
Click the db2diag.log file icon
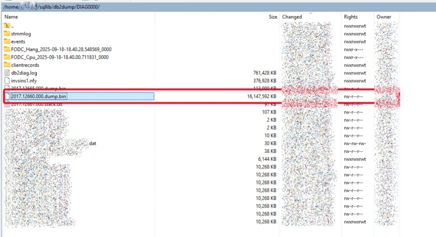(7, 73)
